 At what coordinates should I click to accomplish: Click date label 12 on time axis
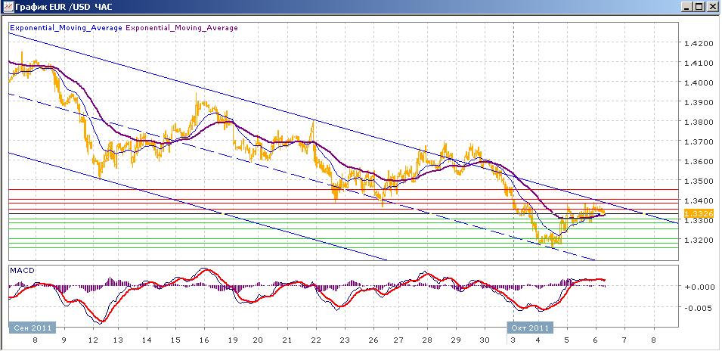tap(93, 340)
